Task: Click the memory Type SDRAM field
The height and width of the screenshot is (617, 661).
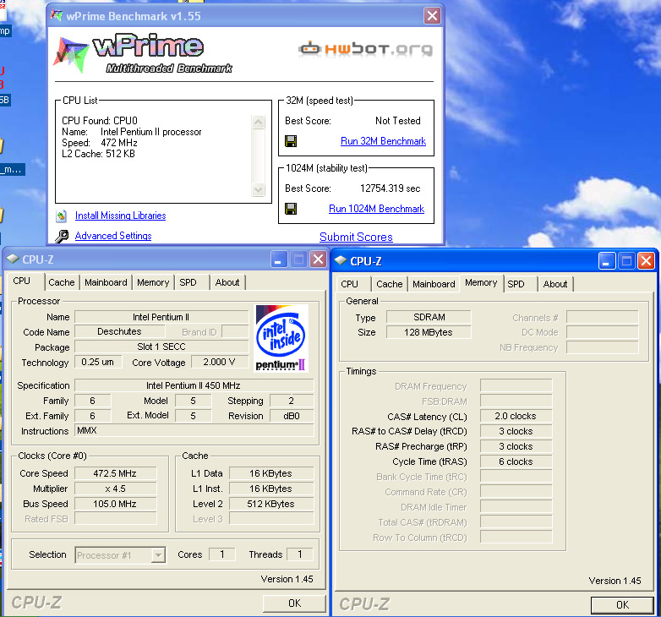Action: coord(429,317)
